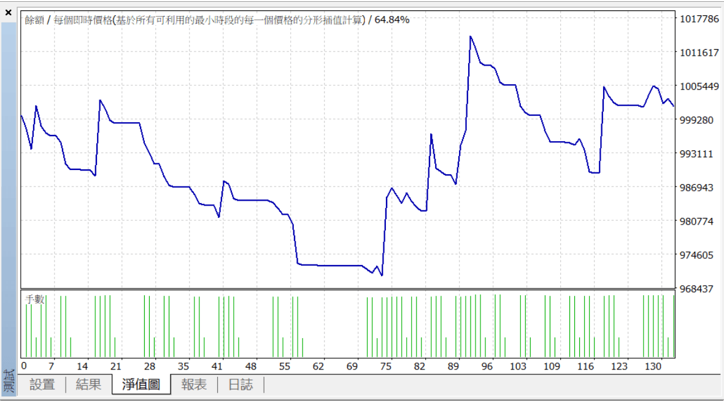Click the 1017786 value on the price axis

click(x=699, y=19)
